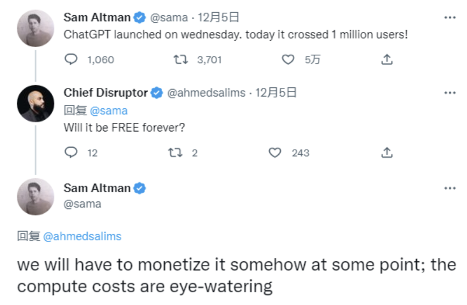The image size is (467, 305).
Task: Open the @ahmedsalims mention link in reply
Action: [82, 236]
